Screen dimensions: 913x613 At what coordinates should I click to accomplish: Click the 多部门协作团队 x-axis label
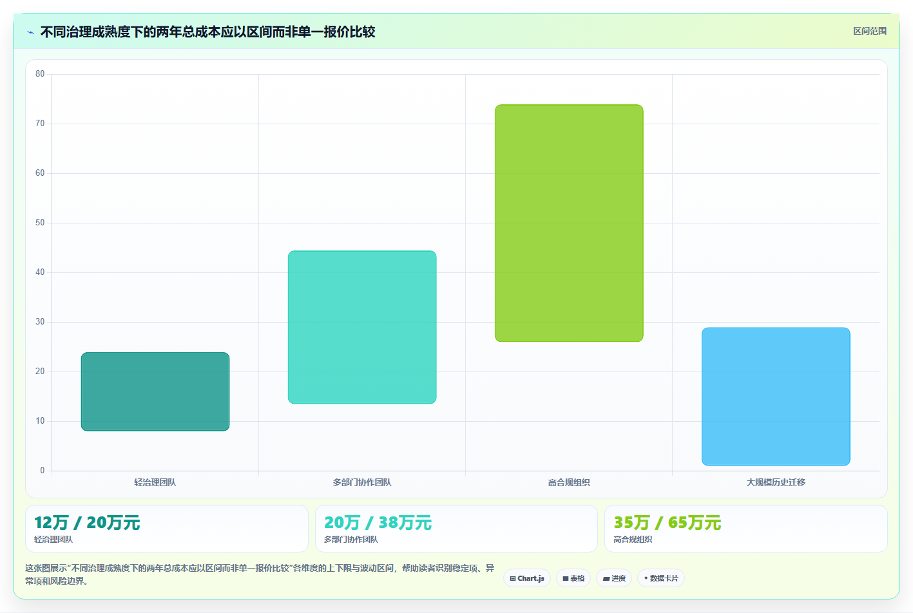pyautogui.click(x=362, y=482)
